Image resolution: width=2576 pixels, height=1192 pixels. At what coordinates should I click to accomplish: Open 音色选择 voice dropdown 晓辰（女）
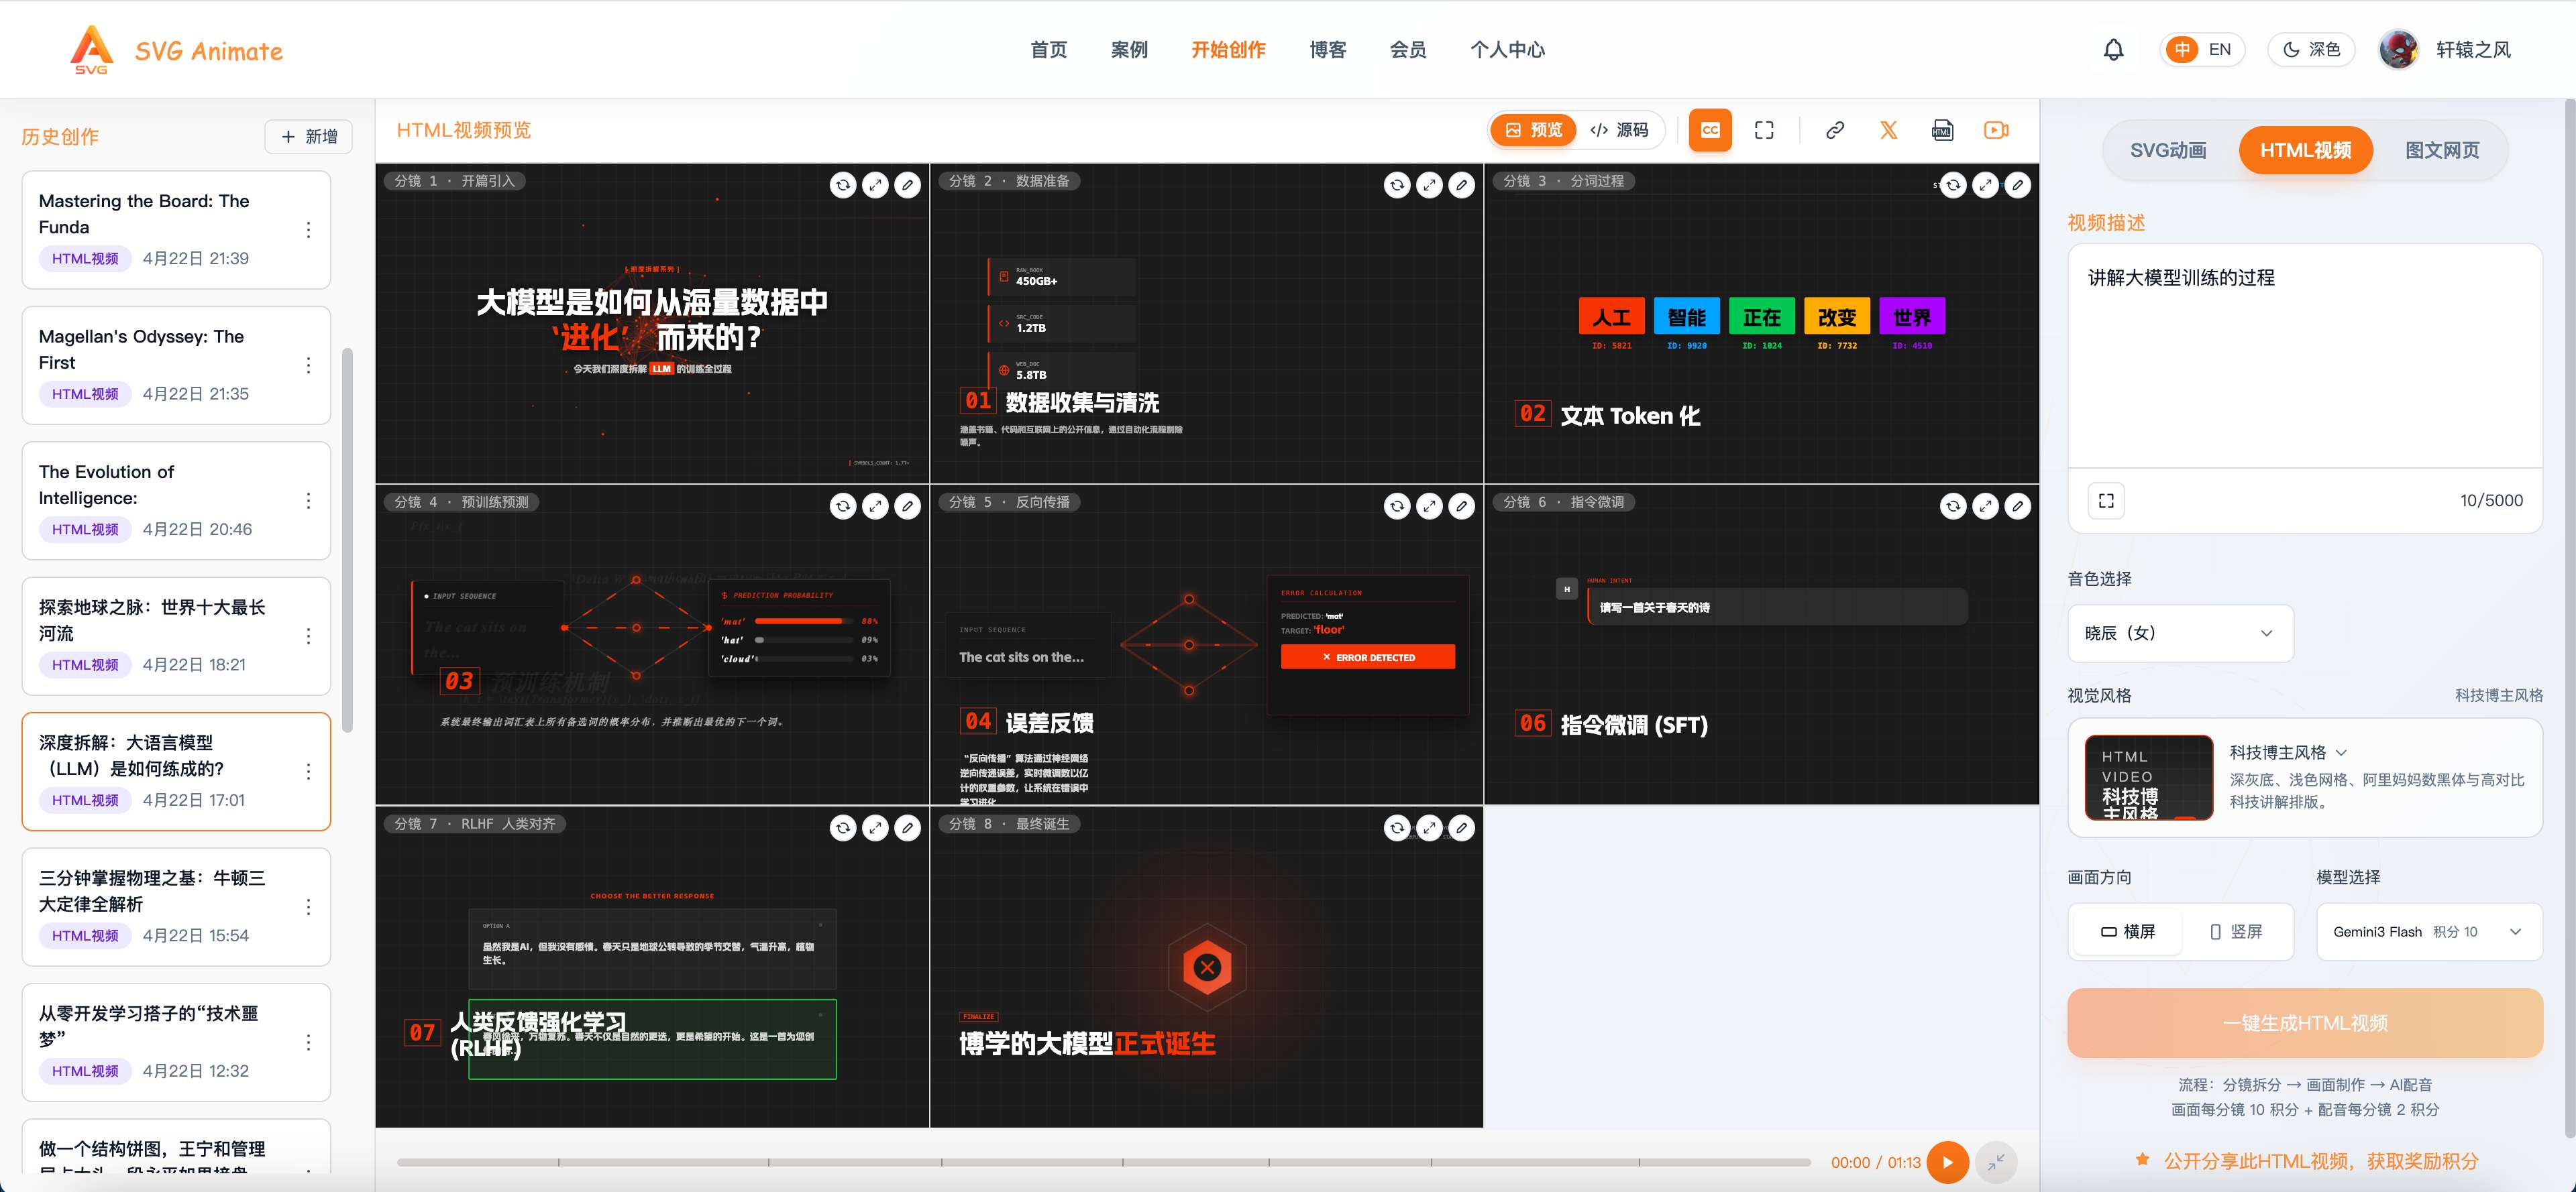[x=2180, y=632]
